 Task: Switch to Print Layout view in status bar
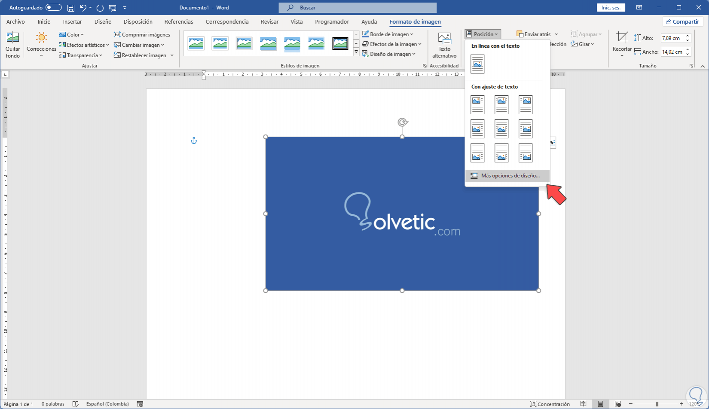tap(601, 404)
